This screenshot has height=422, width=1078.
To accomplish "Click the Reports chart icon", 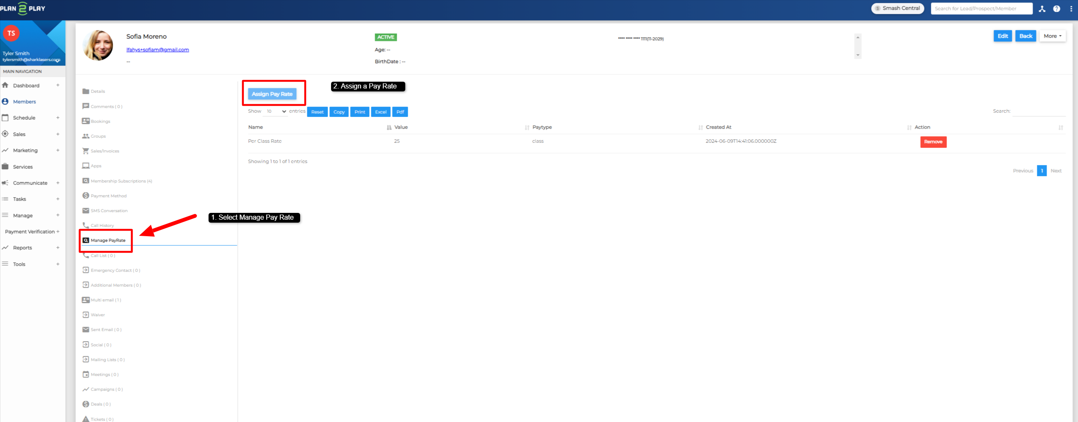I will [x=5, y=248].
